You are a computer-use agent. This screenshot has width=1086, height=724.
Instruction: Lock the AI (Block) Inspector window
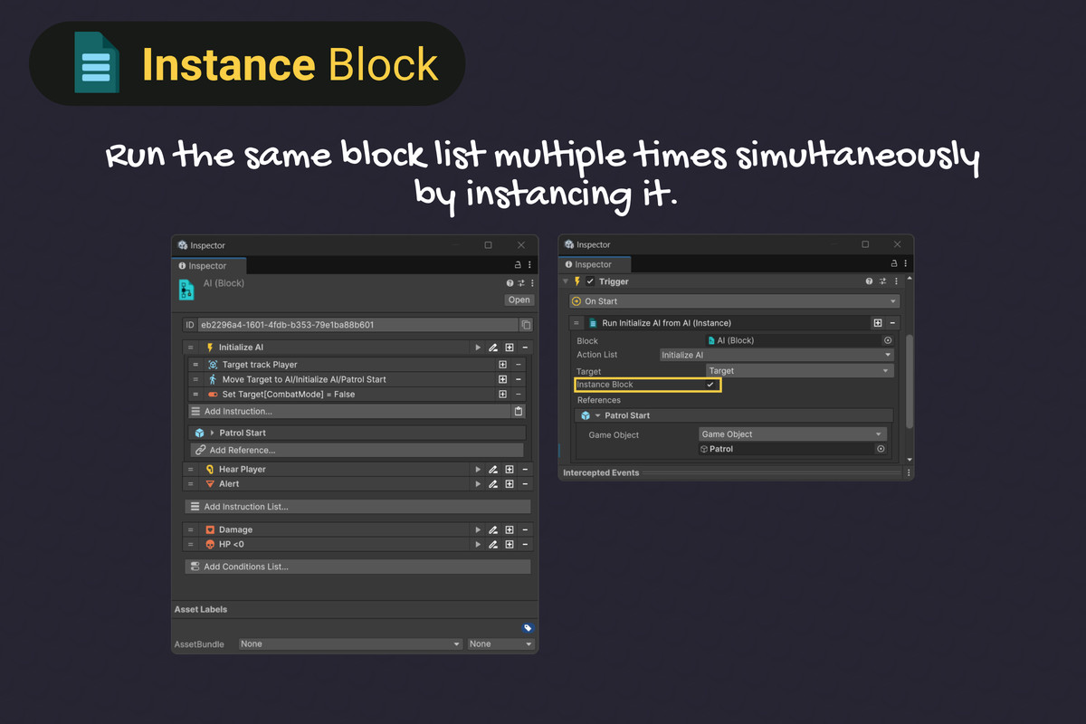(518, 265)
